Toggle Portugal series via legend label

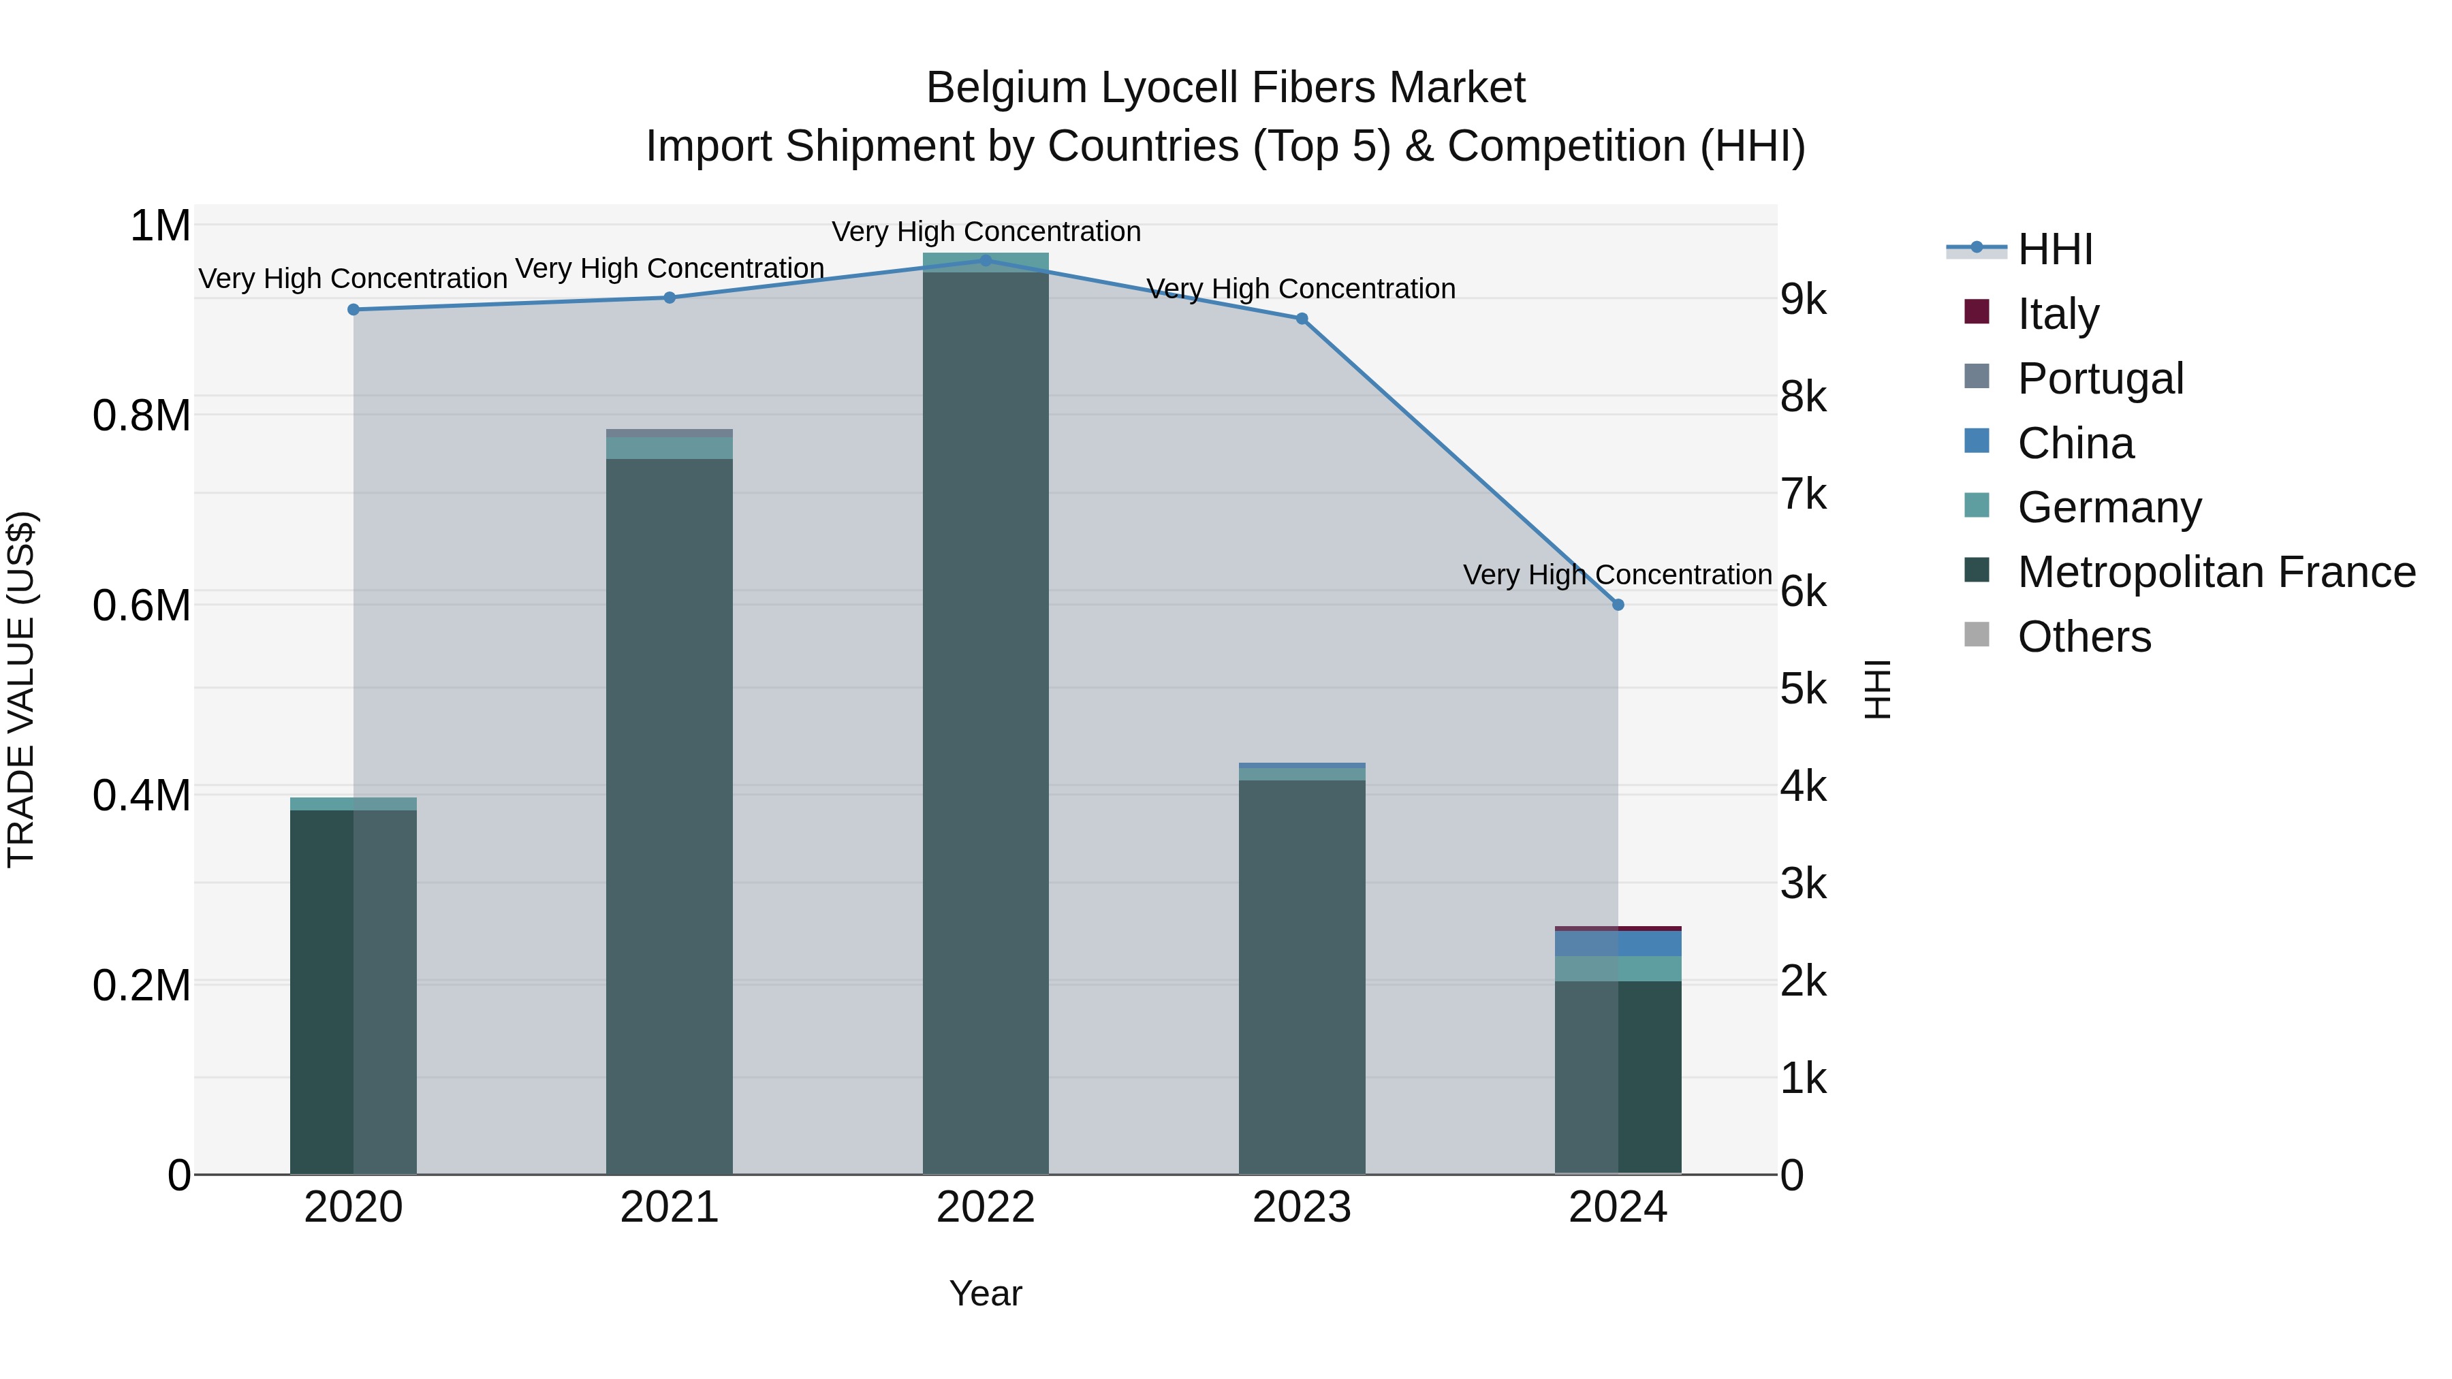point(2101,378)
